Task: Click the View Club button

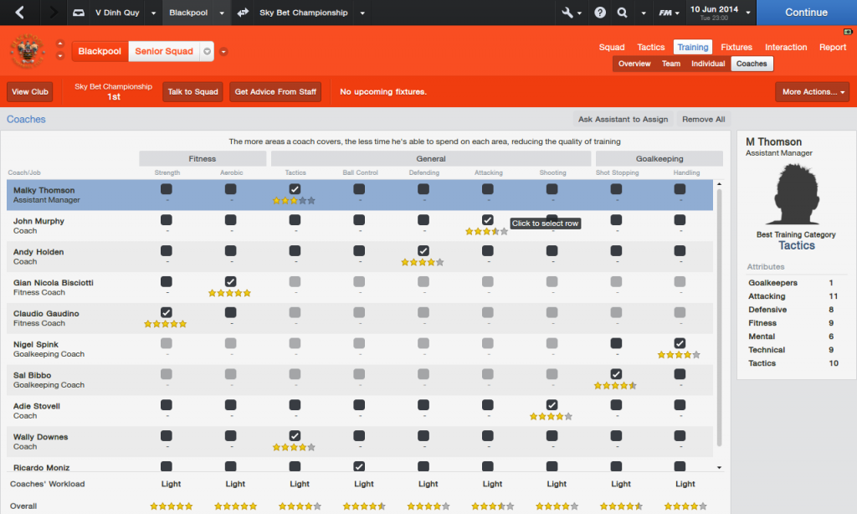Action: [x=30, y=92]
